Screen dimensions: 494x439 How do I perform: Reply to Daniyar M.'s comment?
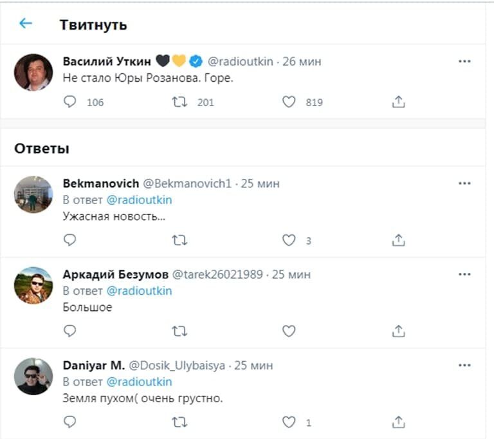pos(70,422)
